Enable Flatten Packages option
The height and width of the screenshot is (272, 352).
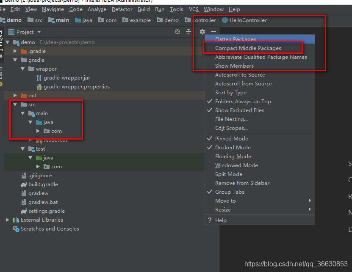(x=260, y=39)
